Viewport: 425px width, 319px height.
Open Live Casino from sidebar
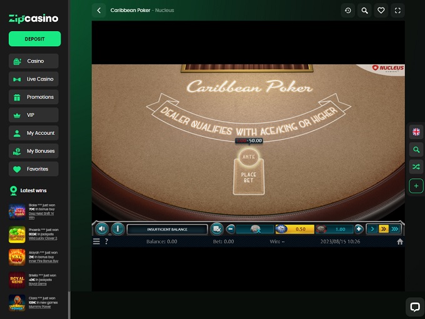click(34, 79)
